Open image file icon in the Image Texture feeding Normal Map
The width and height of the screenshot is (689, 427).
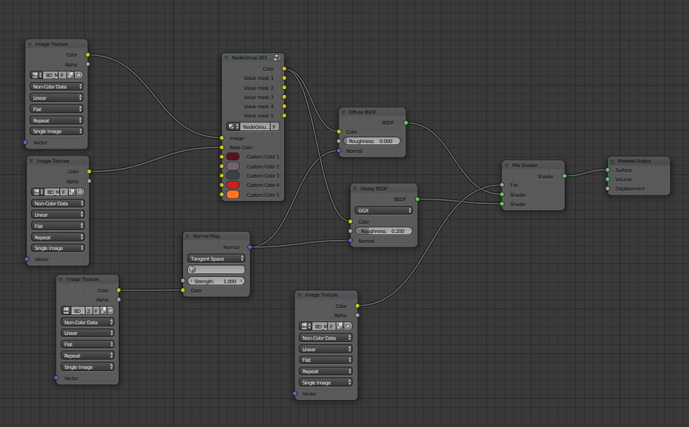point(103,310)
